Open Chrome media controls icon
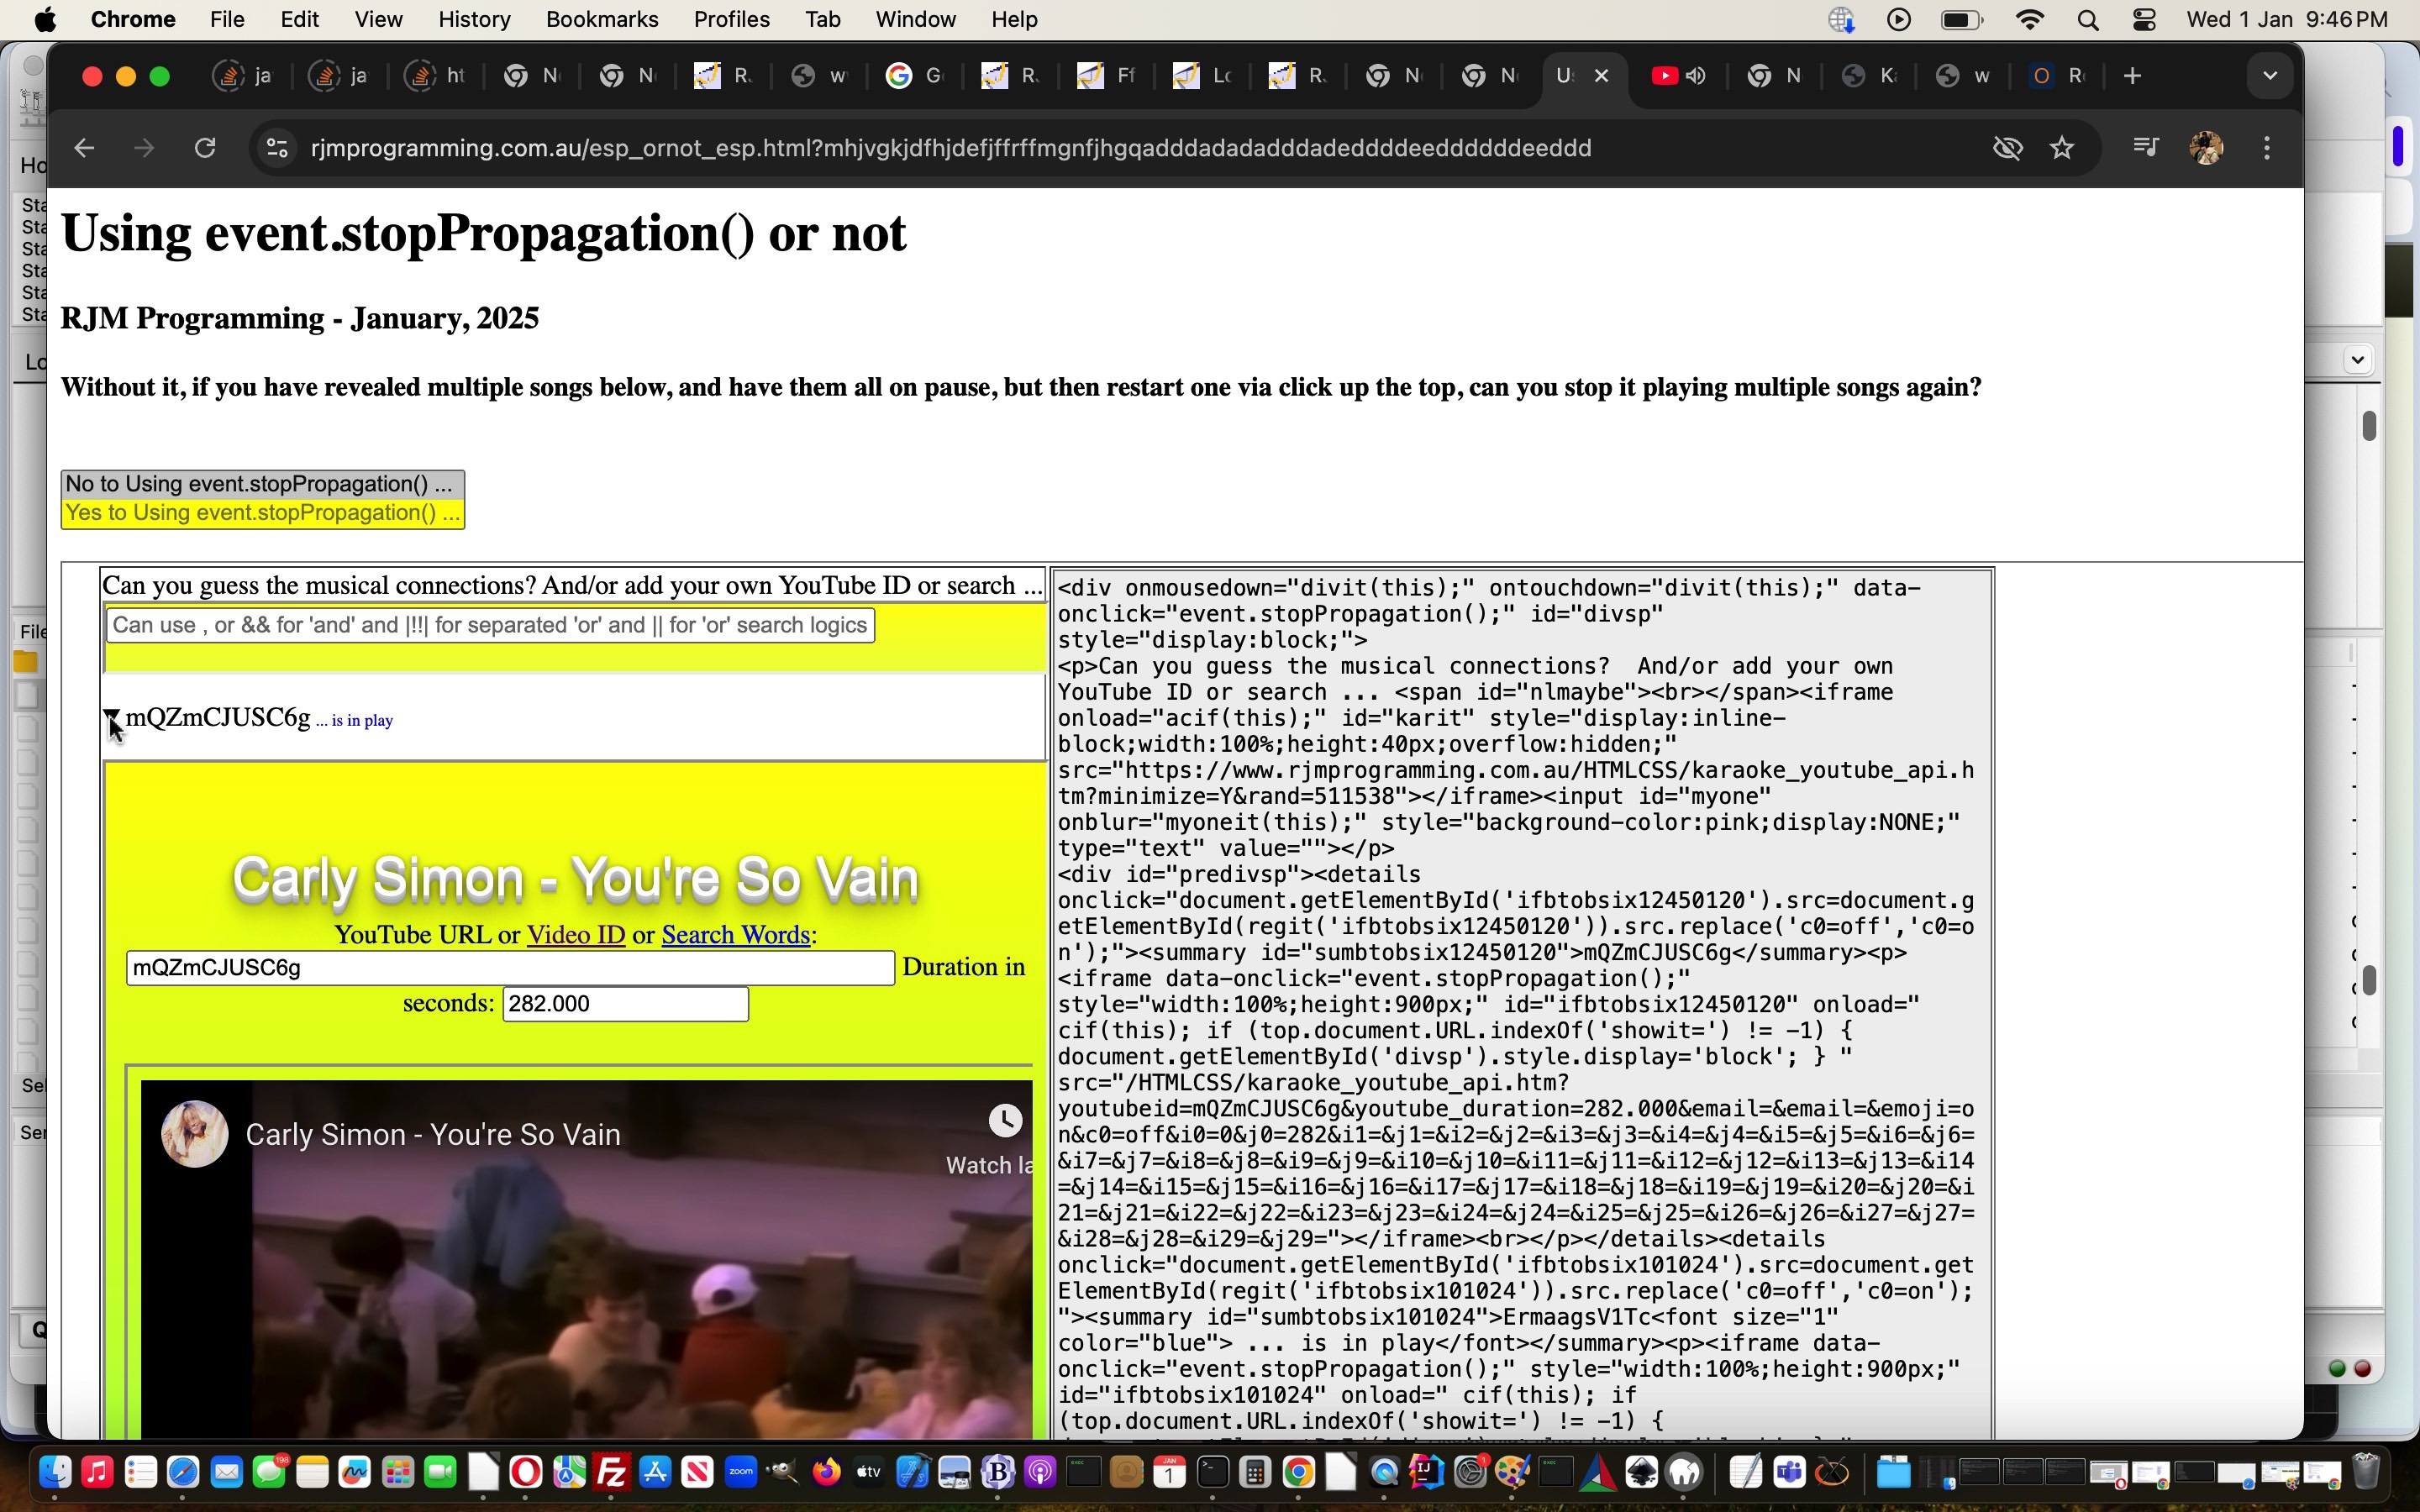Viewport: 2420px width, 1512px height. click(2145, 148)
